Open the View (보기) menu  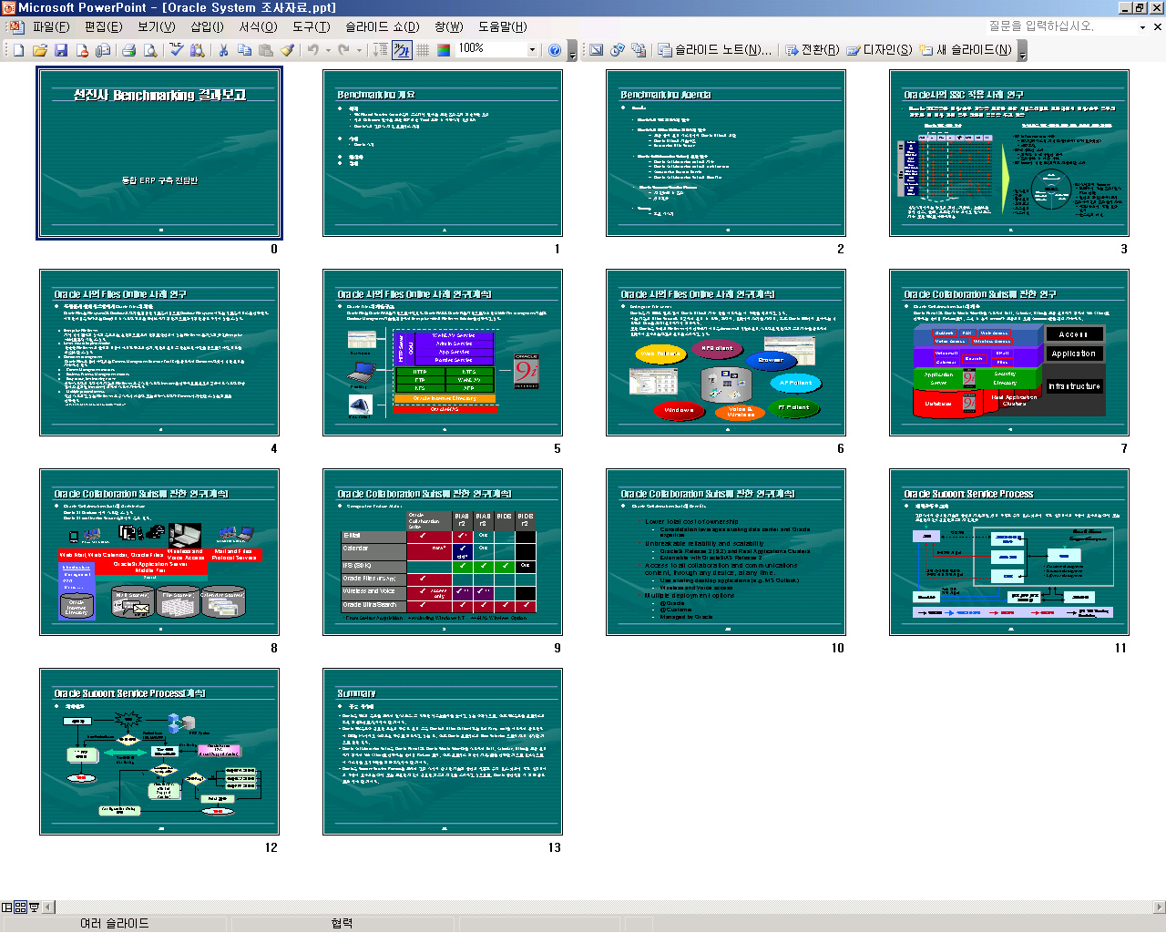[156, 27]
